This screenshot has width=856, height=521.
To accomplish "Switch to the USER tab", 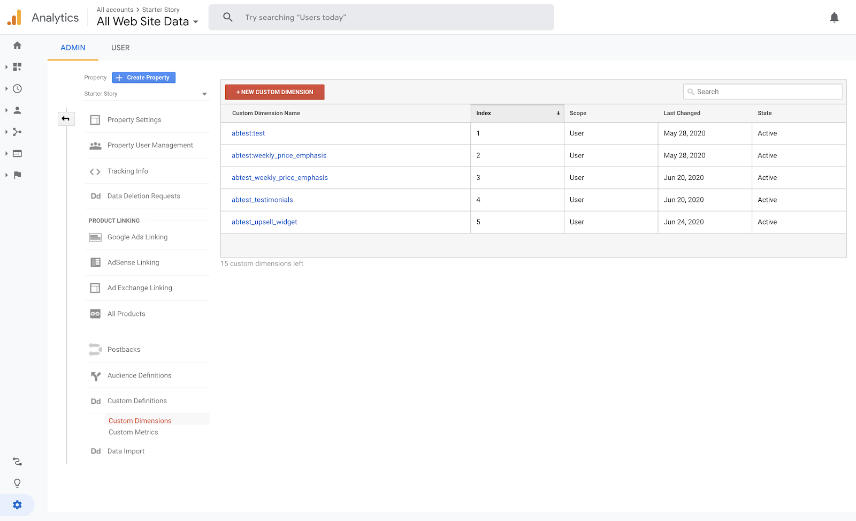I will click(x=120, y=48).
